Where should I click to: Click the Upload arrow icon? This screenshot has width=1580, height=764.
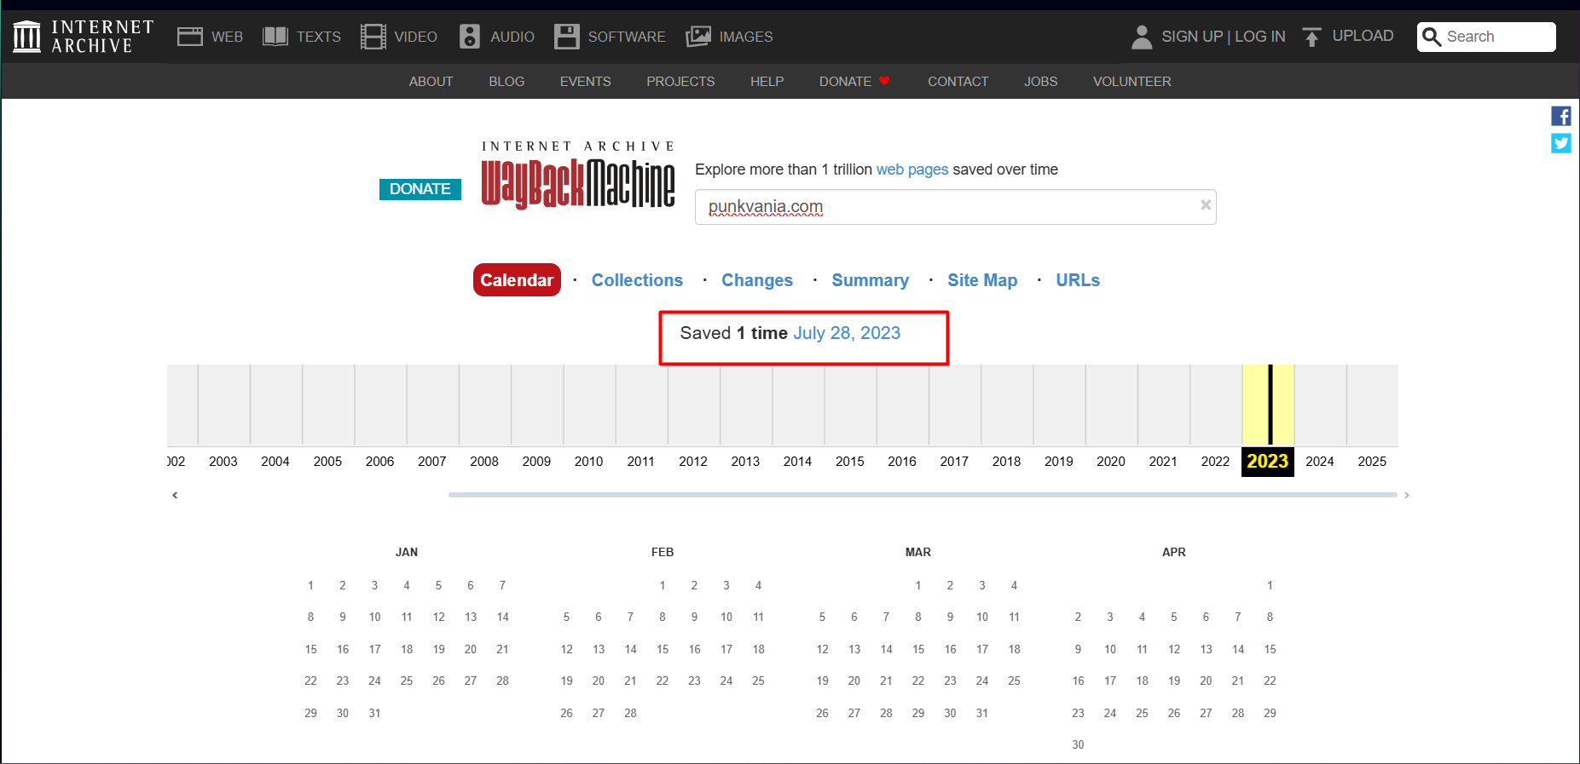click(x=1312, y=37)
